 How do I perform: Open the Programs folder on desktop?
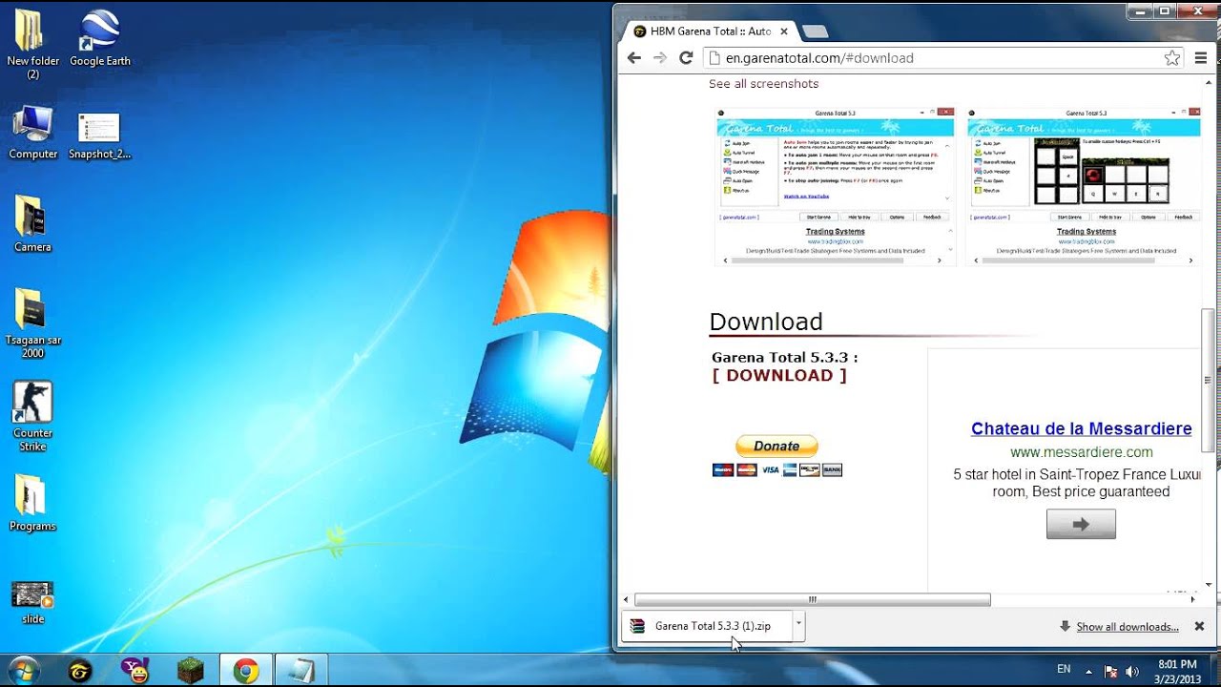click(32, 503)
